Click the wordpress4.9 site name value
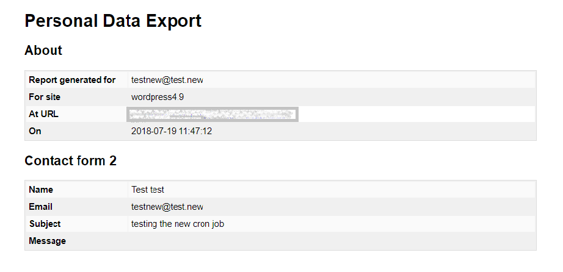Screen dimensions: 563x272 click(158, 97)
